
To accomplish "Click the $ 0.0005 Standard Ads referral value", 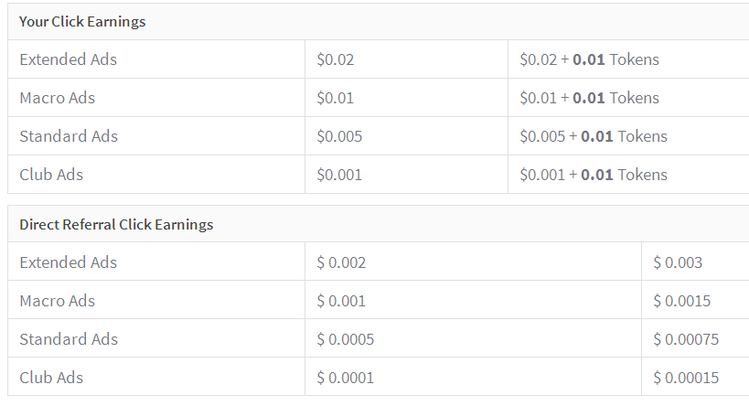I will 345,340.
